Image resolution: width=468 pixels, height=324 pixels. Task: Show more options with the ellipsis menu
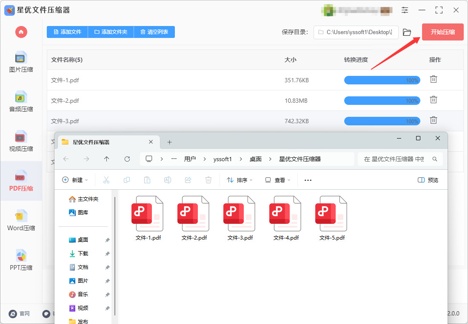pos(308,180)
